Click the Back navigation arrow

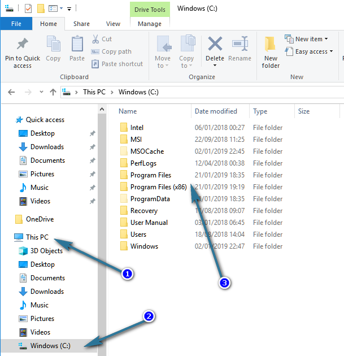11,92
